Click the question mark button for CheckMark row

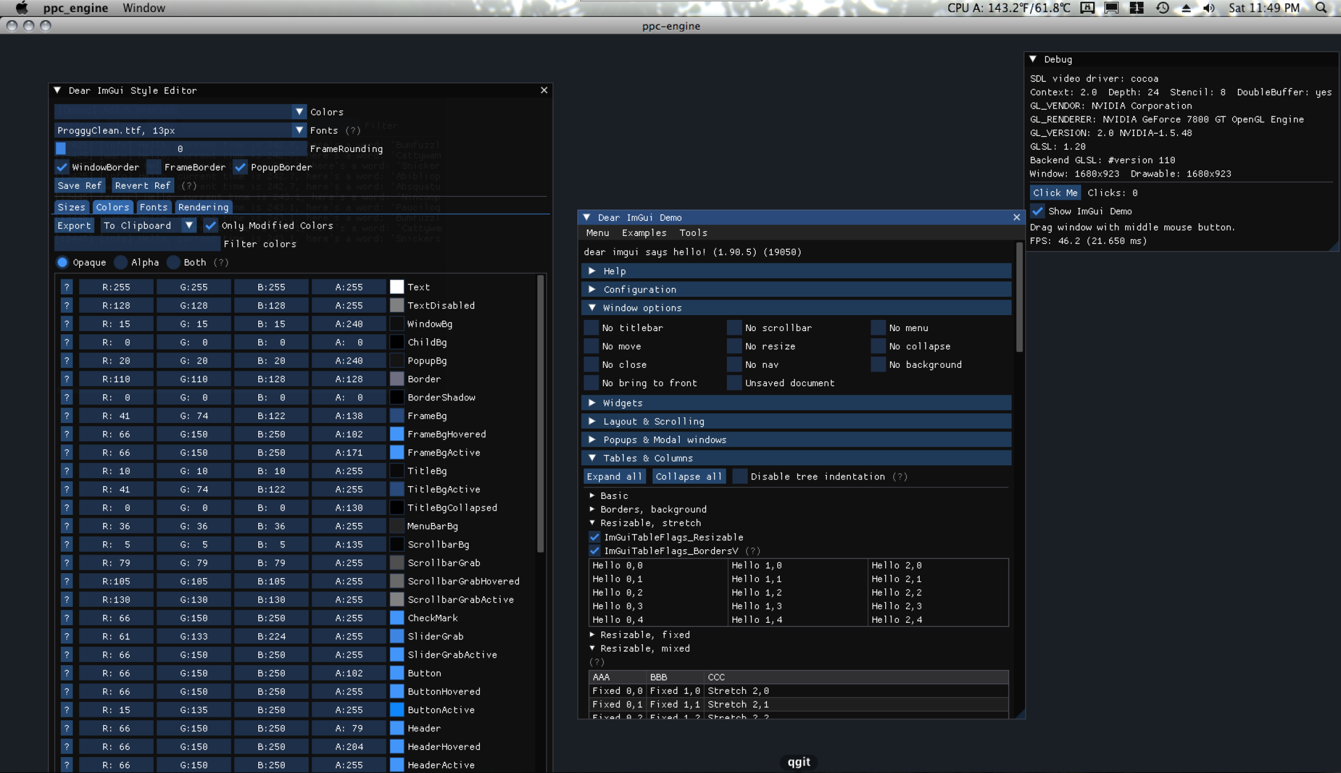pyautogui.click(x=67, y=618)
